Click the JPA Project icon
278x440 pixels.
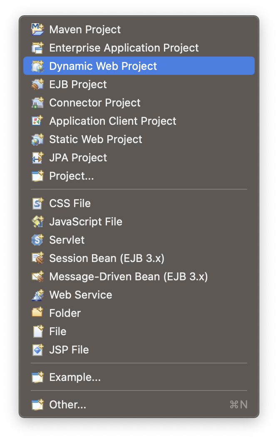point(37,158)
